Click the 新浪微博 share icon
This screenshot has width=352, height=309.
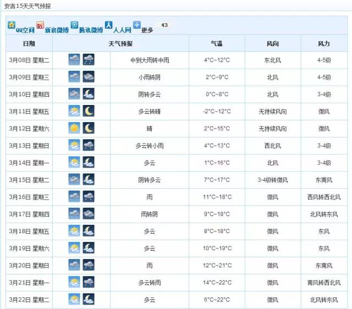pyautogui.click(x=40, y=25)
